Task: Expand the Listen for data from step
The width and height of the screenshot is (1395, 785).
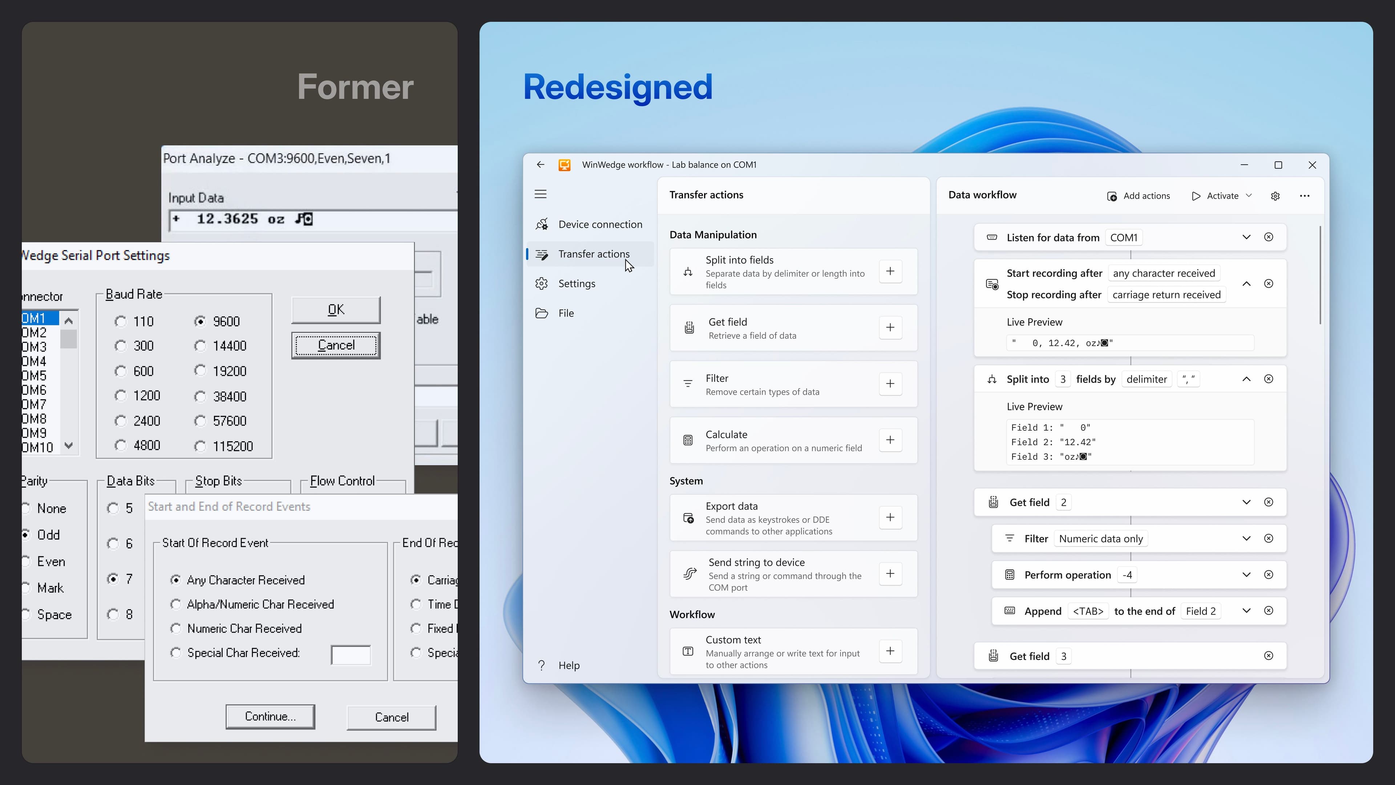Action: tap(1246, 237)
